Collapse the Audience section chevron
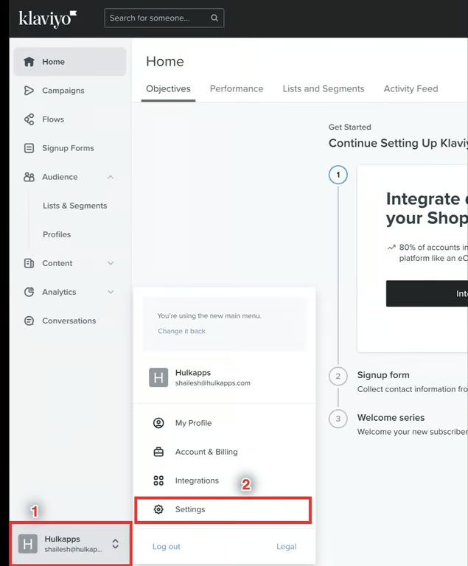 click(x=111, y=177)
